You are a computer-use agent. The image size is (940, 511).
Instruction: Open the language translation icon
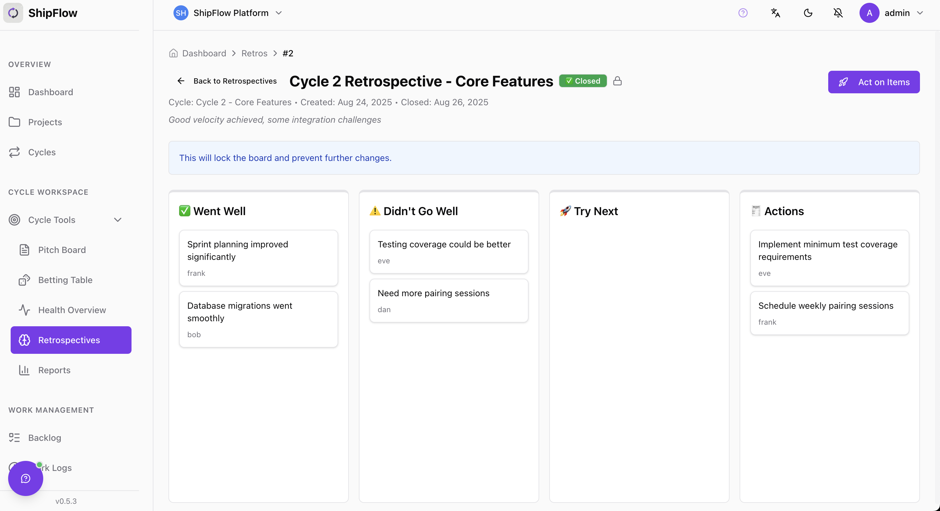775,13
